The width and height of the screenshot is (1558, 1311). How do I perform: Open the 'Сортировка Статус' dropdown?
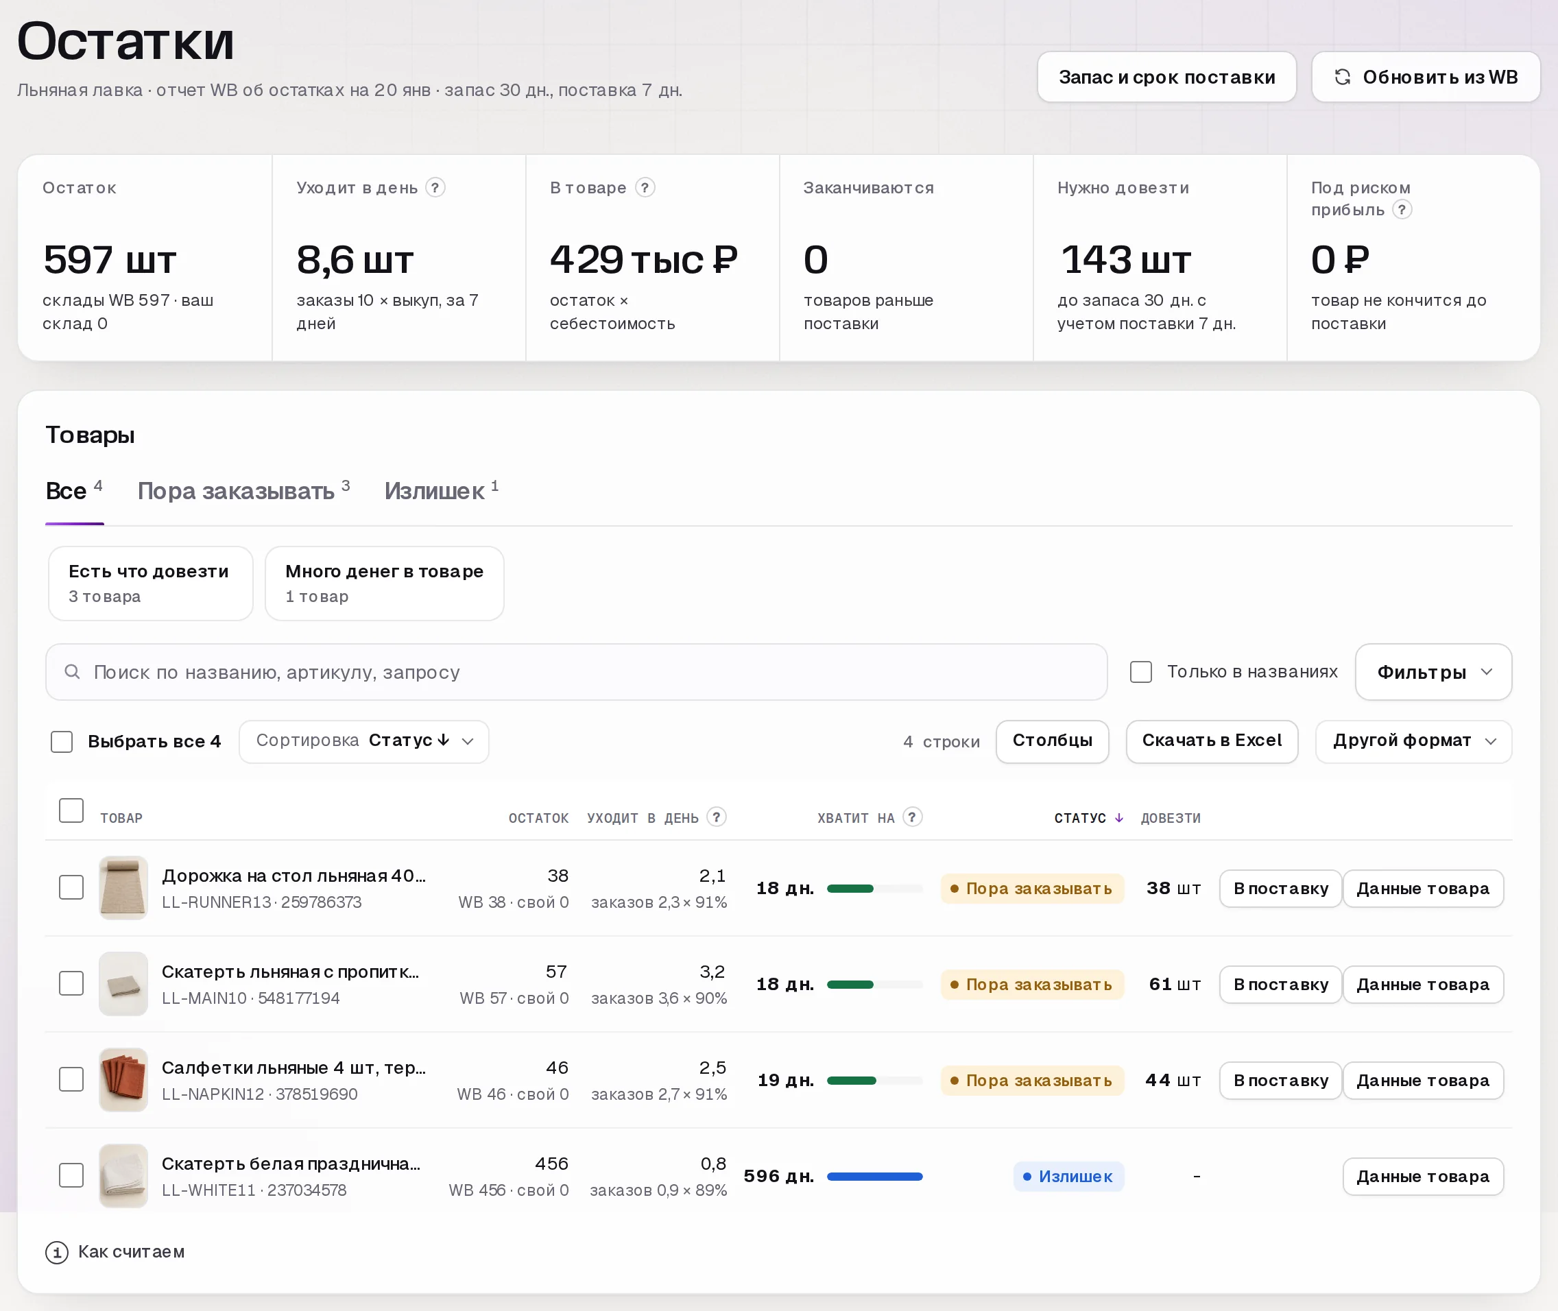tap(364, 741)
